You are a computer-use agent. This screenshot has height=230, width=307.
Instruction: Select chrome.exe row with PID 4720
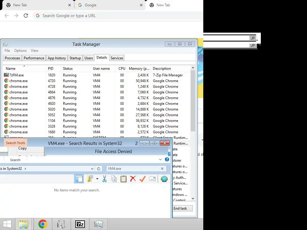coord(97,81)
